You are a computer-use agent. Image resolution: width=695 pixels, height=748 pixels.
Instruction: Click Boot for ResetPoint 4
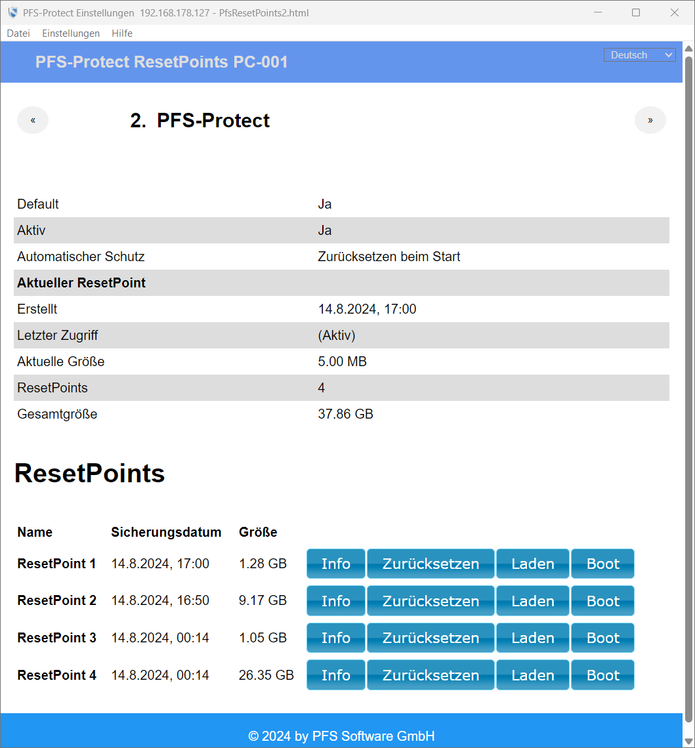602,675
